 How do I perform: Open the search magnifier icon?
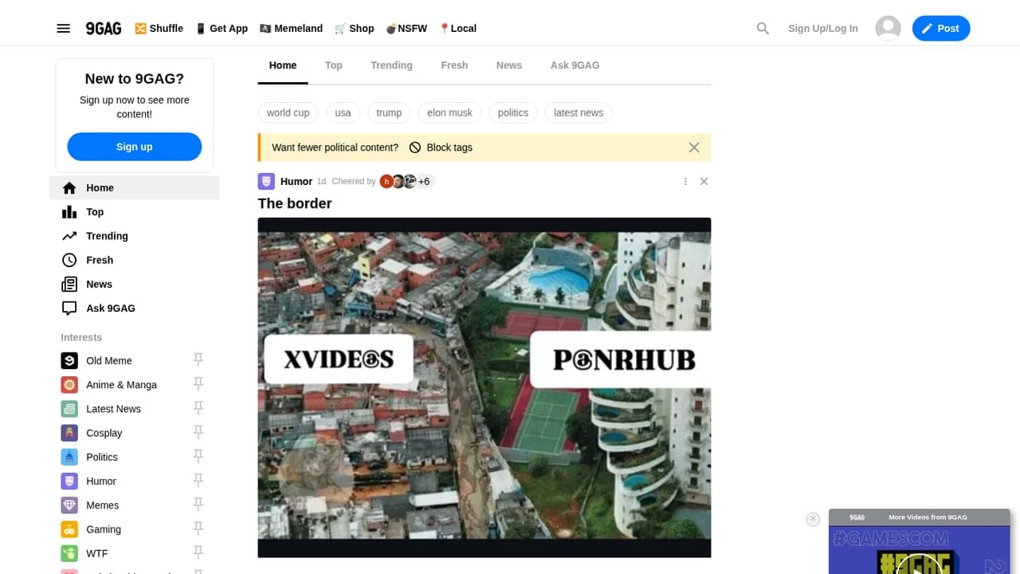[x=763, y=29]
